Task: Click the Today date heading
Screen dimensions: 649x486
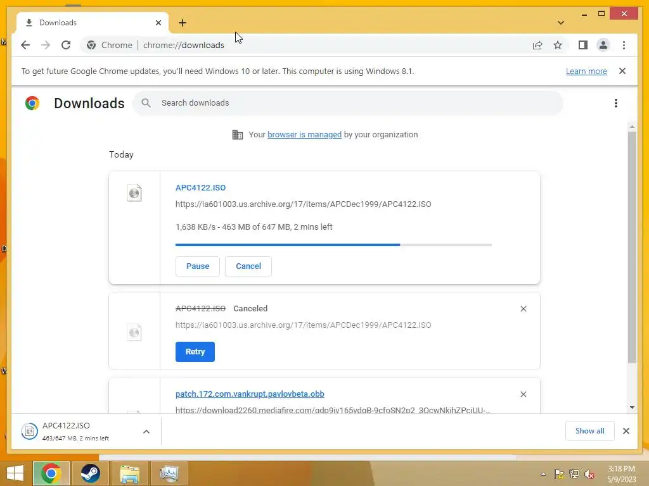Action: [x=121, y=154]
